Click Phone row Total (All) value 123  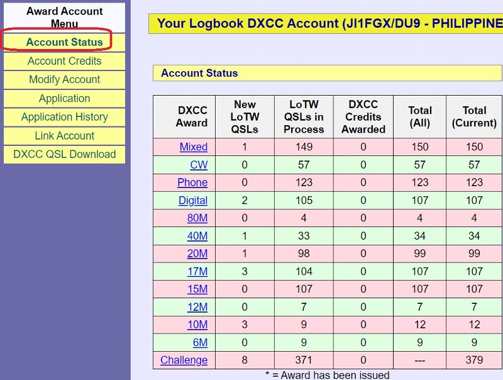420,182
